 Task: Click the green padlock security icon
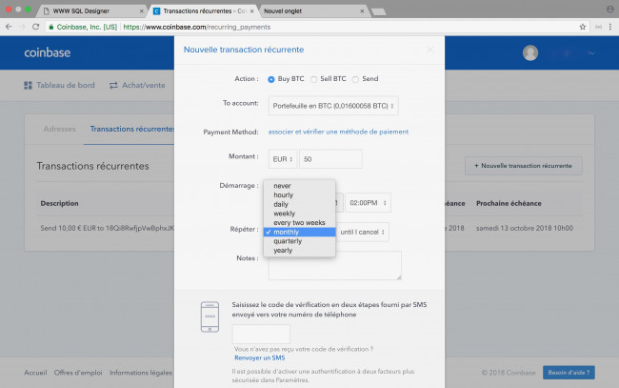[x=51, y=27]
